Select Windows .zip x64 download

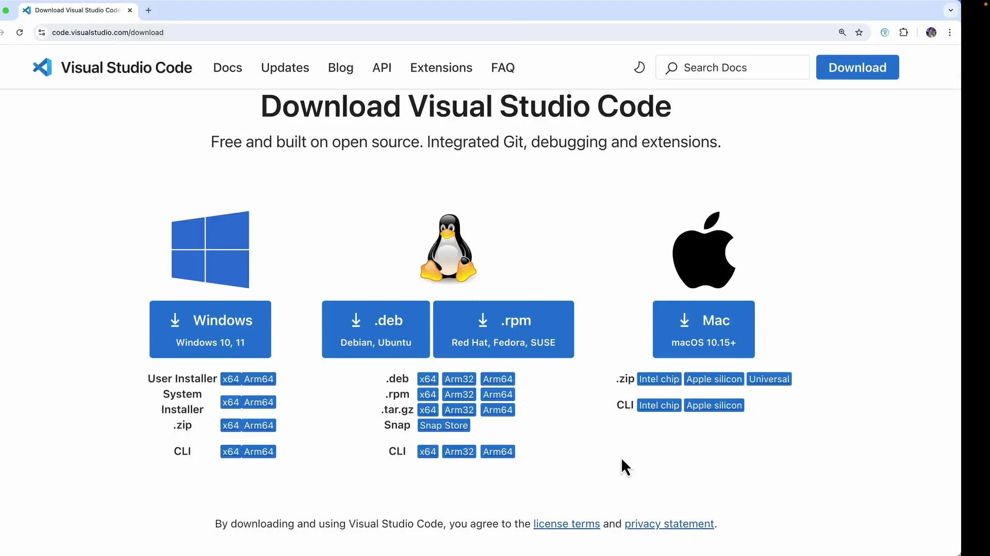(x=230, y=425)
